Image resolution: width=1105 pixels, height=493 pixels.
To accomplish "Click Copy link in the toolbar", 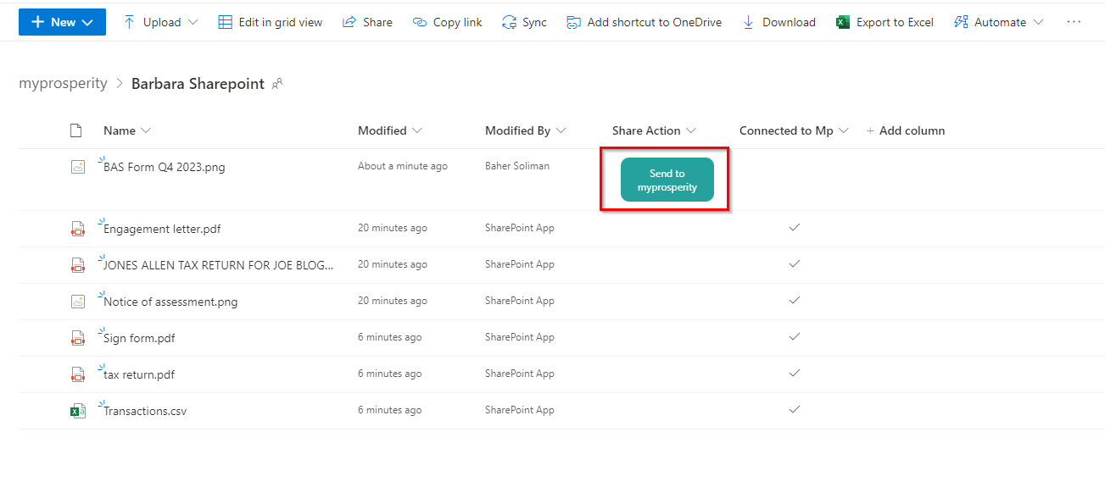I will [x=447, y=22].
